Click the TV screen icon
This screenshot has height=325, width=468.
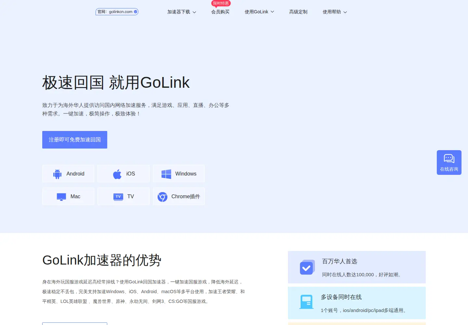tap(118, 197)
